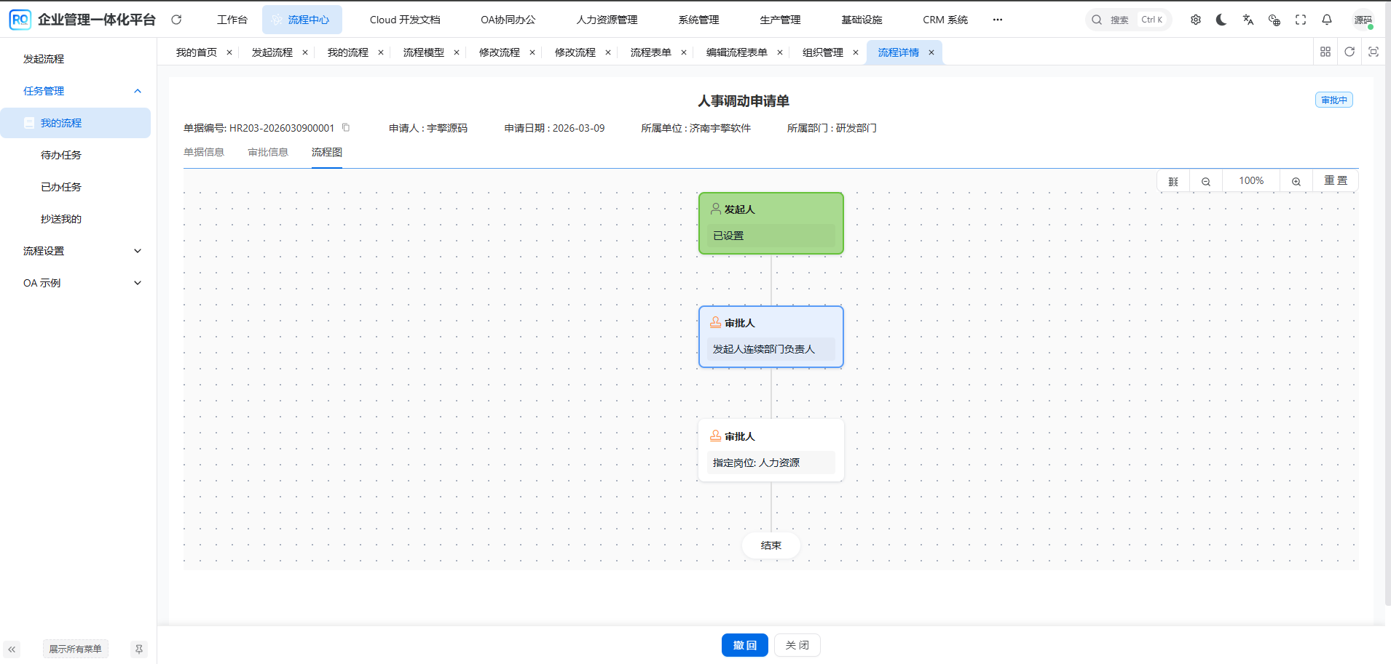Screen dimensions: 1391x664
Task: Zoom in the flowchart canvas
Action: tap(1296, 181)
